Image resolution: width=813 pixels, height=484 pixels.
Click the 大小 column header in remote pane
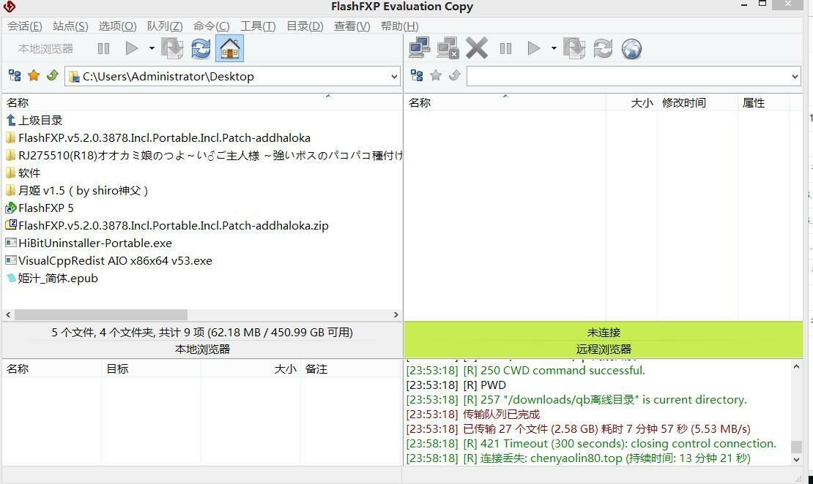click(x=641, y=103)
